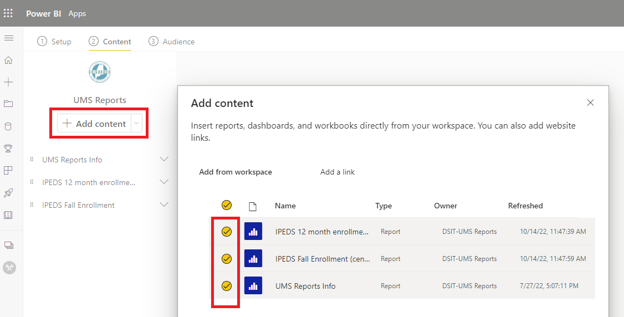This screenshot has height=317, width=624.
Task: Sort by the Refreshed column header
Action: tap(525, 206)
